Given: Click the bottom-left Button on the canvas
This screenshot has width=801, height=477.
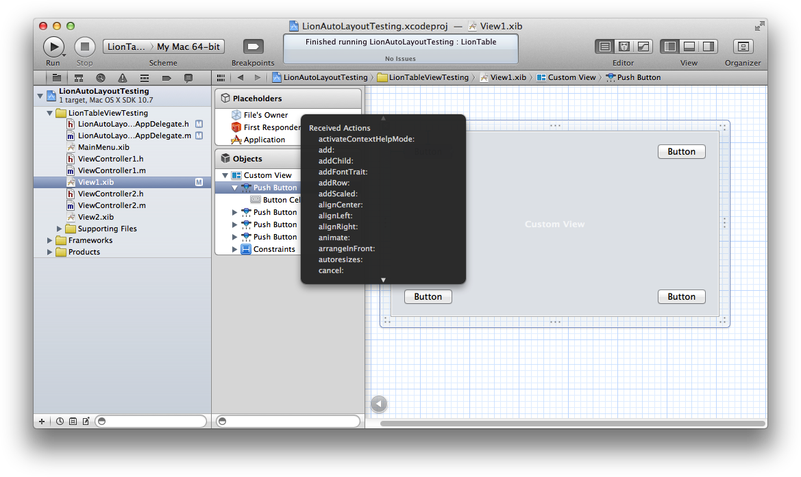Looking at the screenshot, I should [428, 297].
